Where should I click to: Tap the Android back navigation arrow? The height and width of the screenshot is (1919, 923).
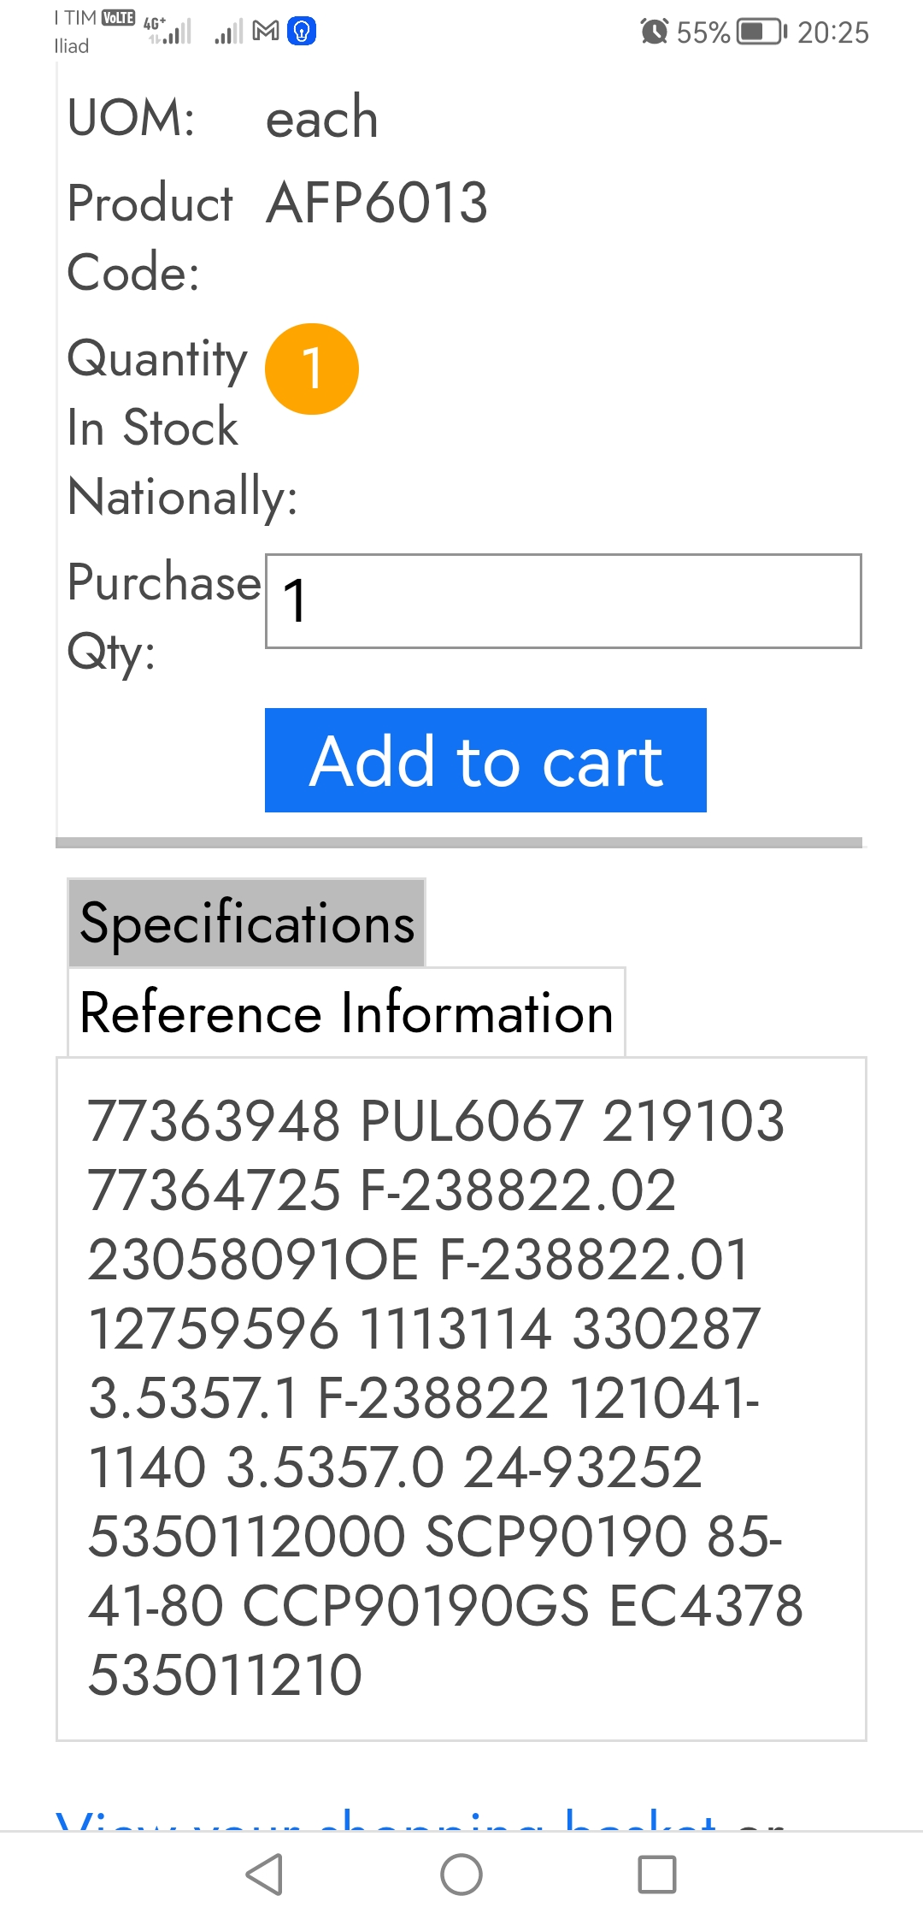(x=265, y=1875)
